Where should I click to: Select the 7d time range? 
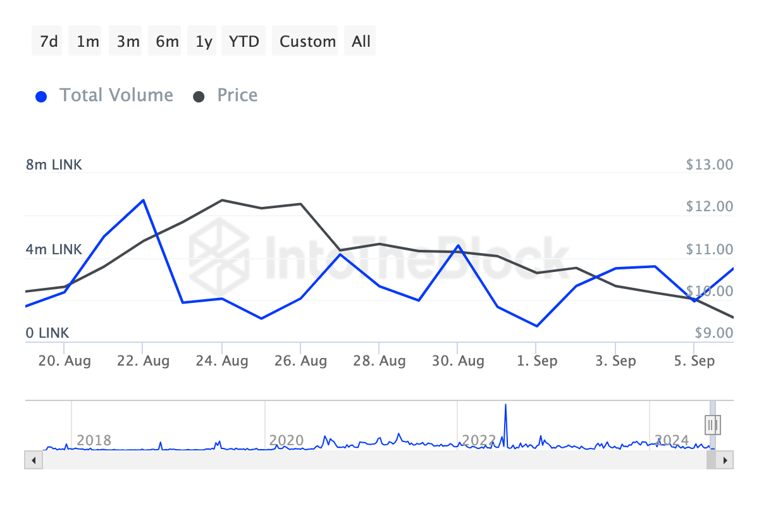(x=49, y=41)
